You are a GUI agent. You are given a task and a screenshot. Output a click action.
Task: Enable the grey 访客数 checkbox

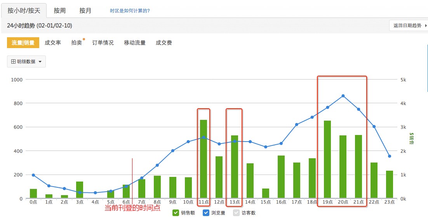236,213
